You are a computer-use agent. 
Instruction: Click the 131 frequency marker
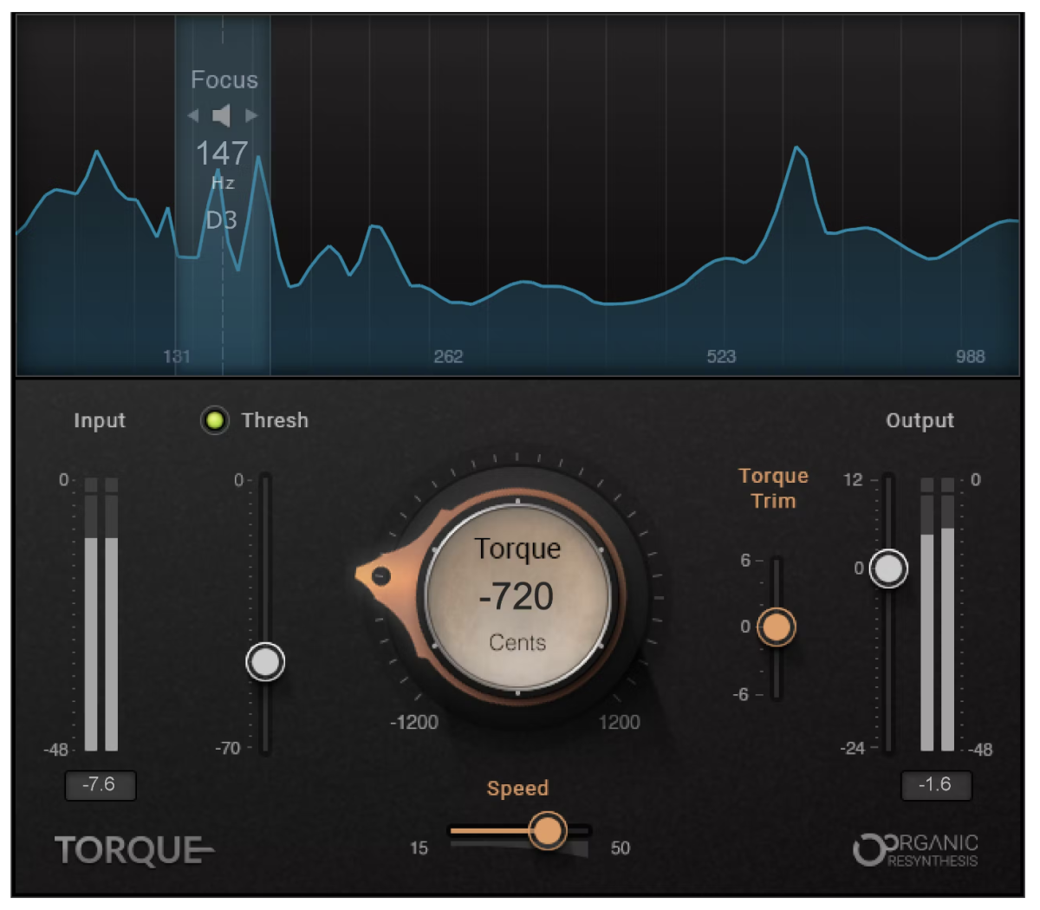point(177,356)
